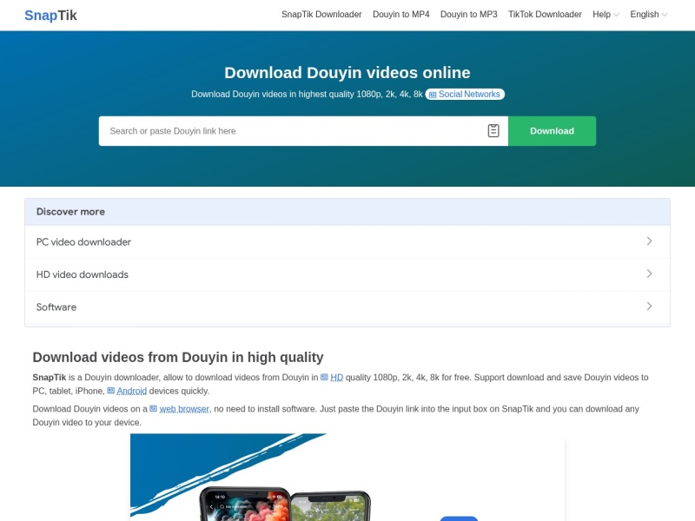Viewport: 695px width, 521px height.
Task: Click the HD inline link
Action: coord(336,378)
